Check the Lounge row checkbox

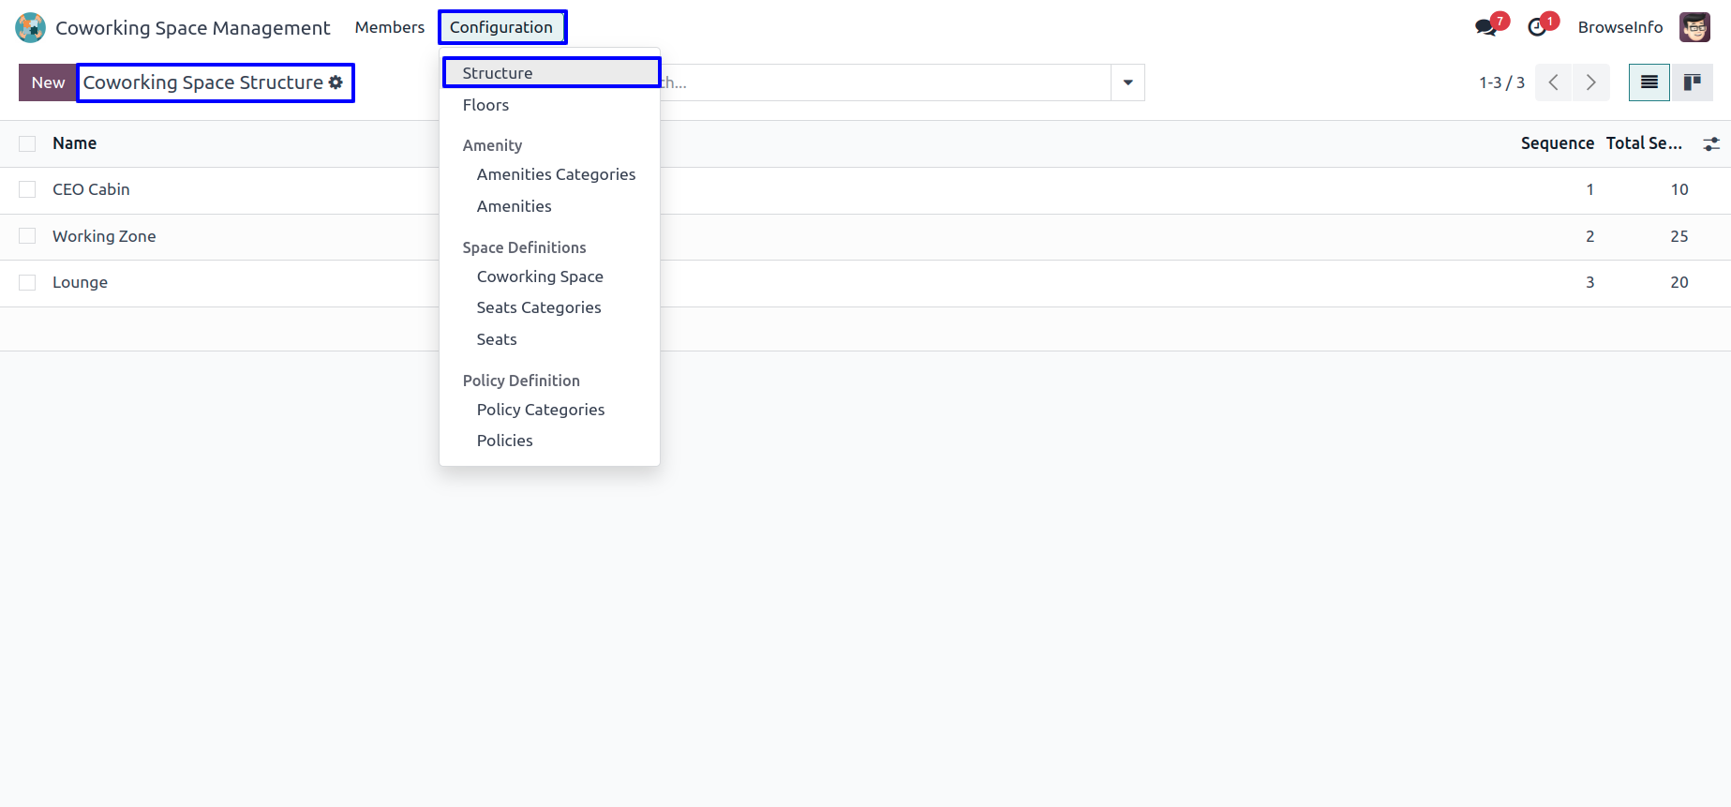pyautogui.click(x=27, y=282)
